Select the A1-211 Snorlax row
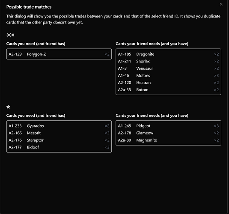229x214 pixels. click(168, 61)
